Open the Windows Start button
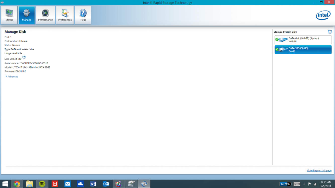335x188 pixels. [5, 184]
